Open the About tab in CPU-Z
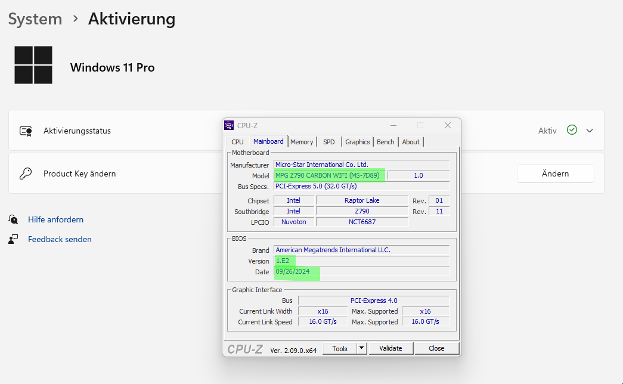The image size is (623, 384). pyautogui.click(x=410, y=142)
